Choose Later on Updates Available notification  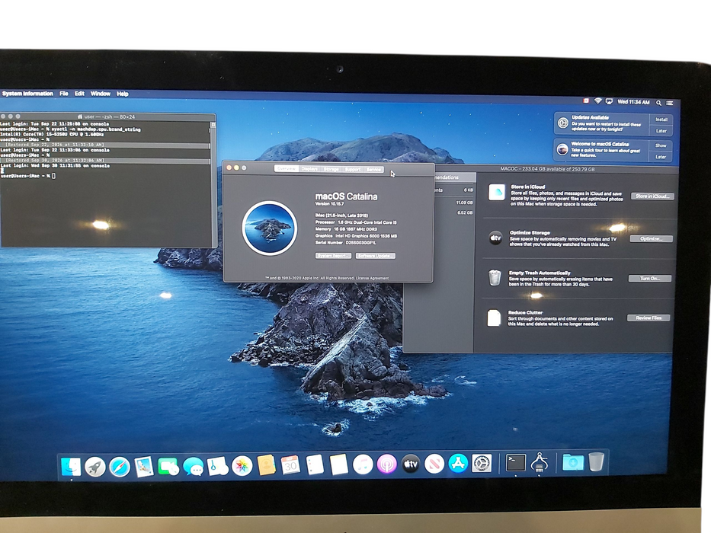pyautogui.click(x=661, y=131)
